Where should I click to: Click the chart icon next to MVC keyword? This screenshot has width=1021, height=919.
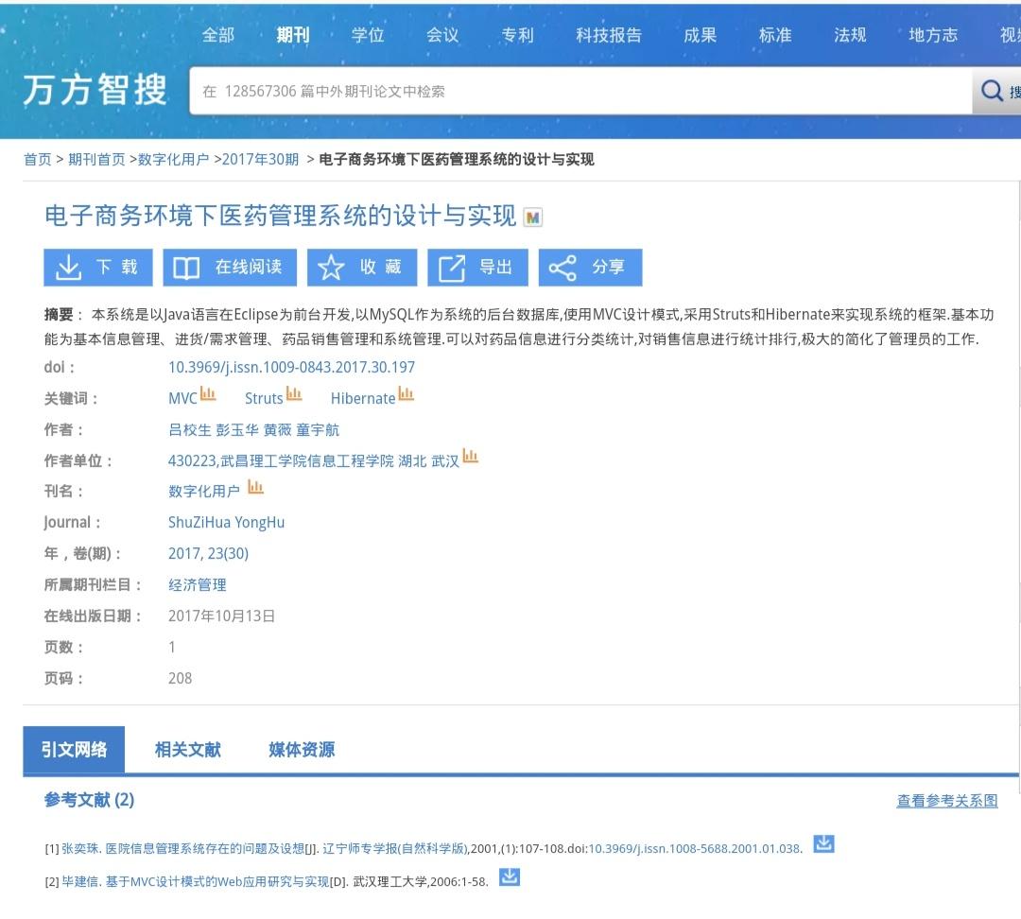208,394
